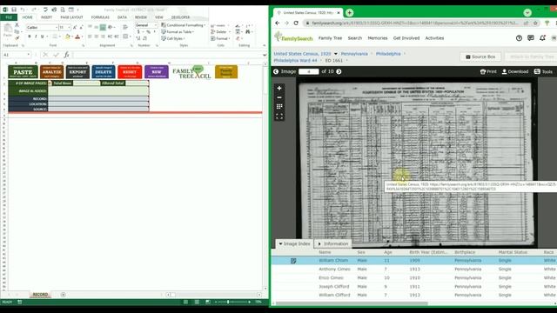Switch to the DEVELOPER ribbon tab

[180, 17]
